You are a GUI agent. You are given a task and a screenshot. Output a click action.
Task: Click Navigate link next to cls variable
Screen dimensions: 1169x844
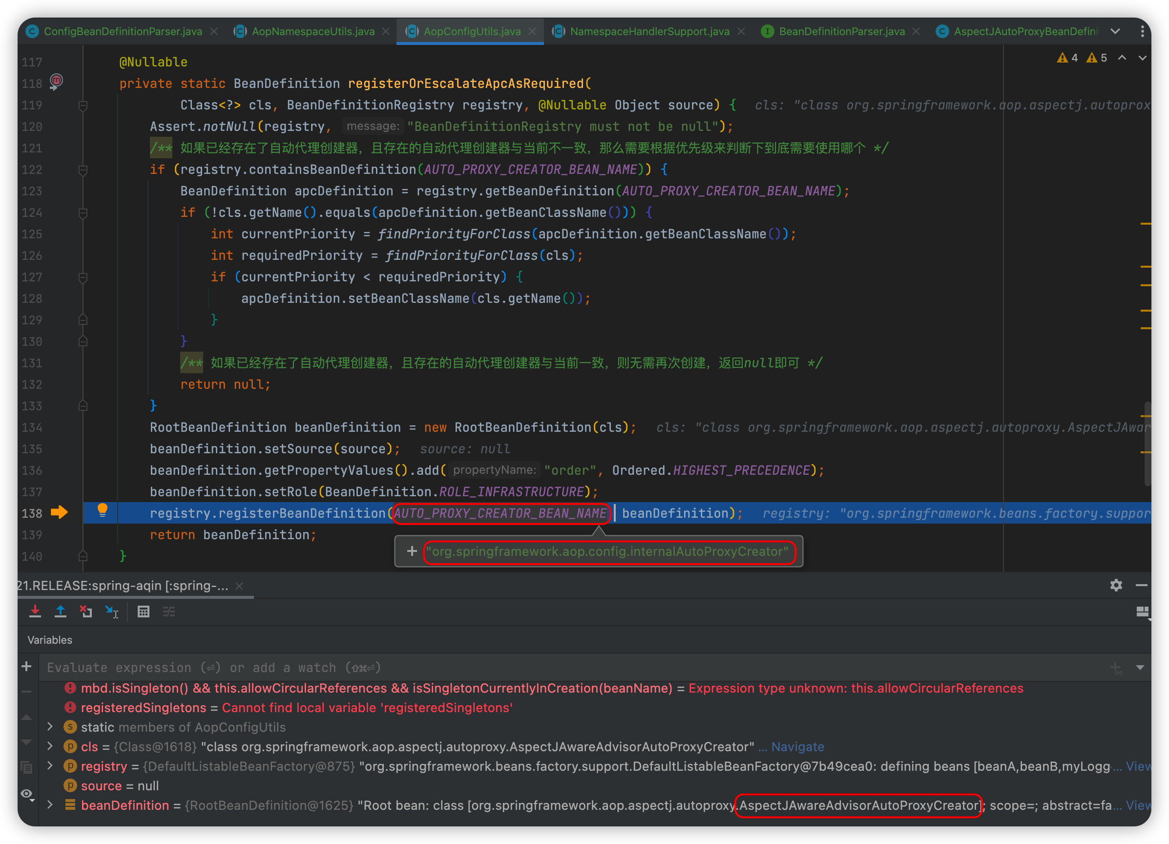point(797,746)
